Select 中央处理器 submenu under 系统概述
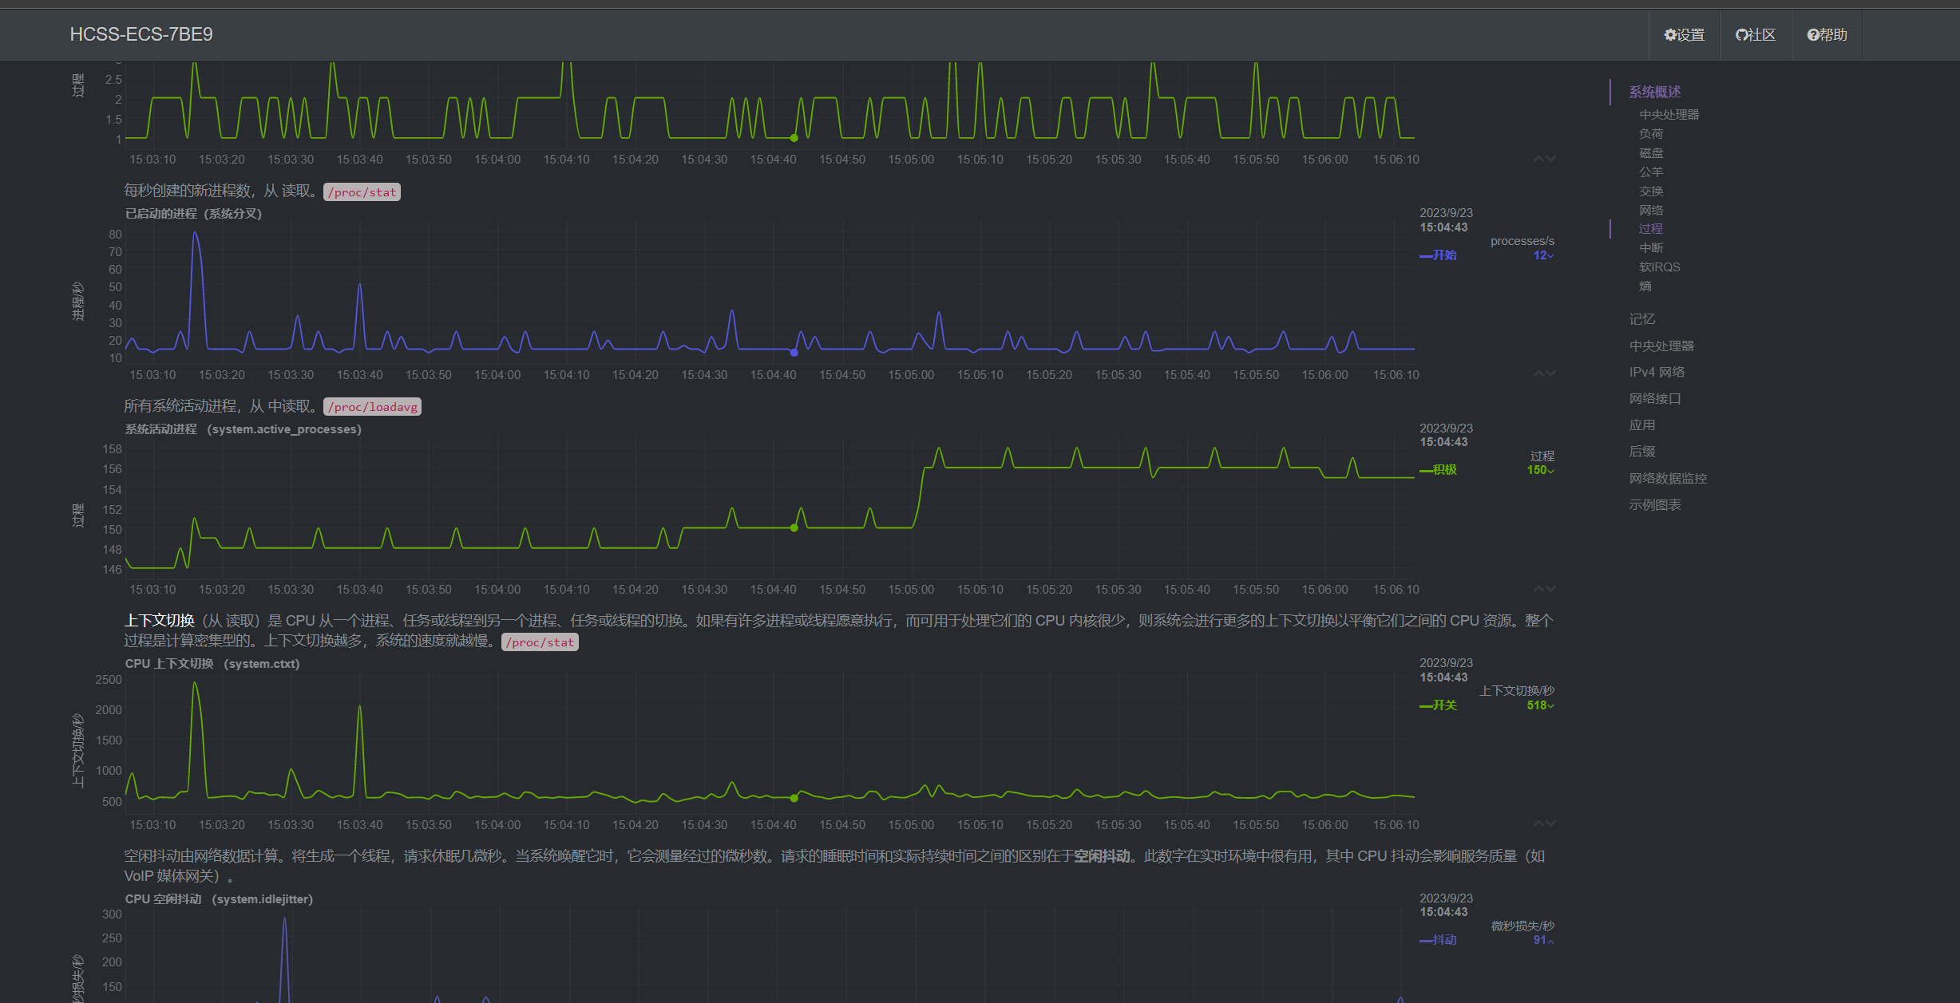Viewport: 1960px width, 1003px height. pos(1669,115)
